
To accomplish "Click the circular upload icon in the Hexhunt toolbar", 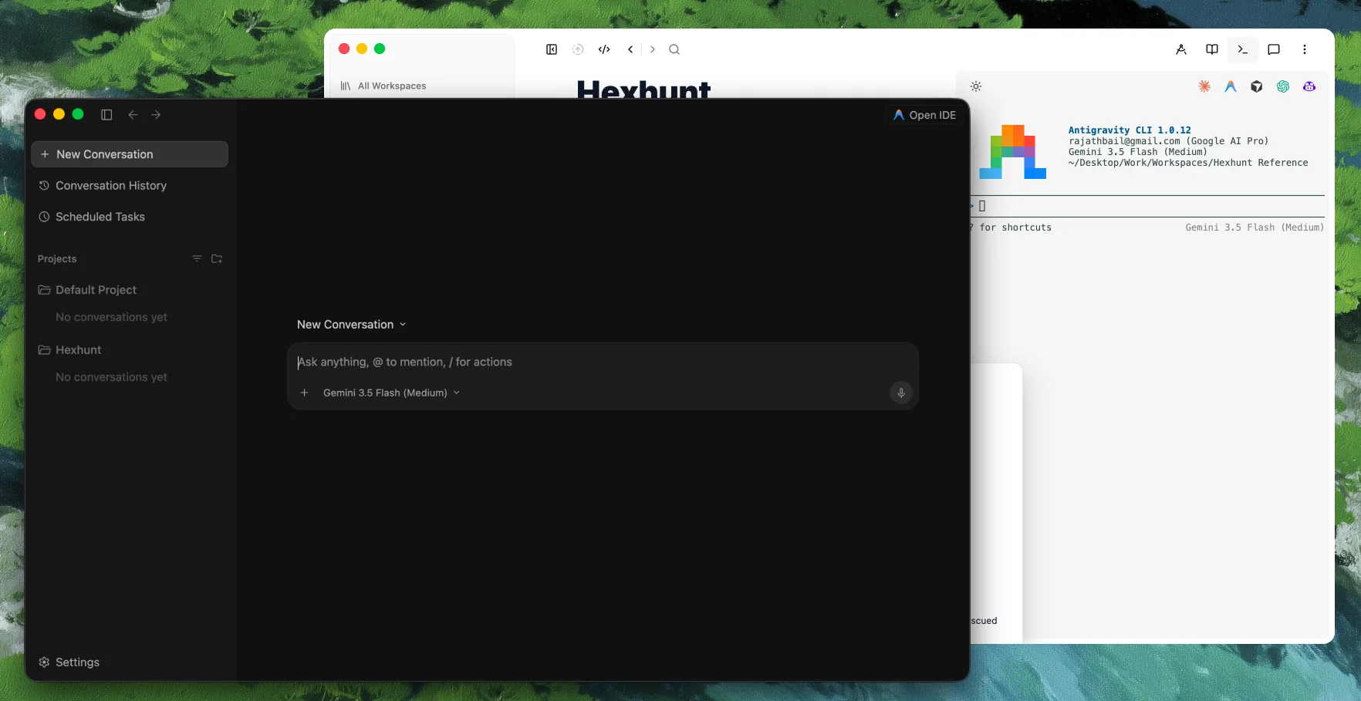I will point(578,49).
